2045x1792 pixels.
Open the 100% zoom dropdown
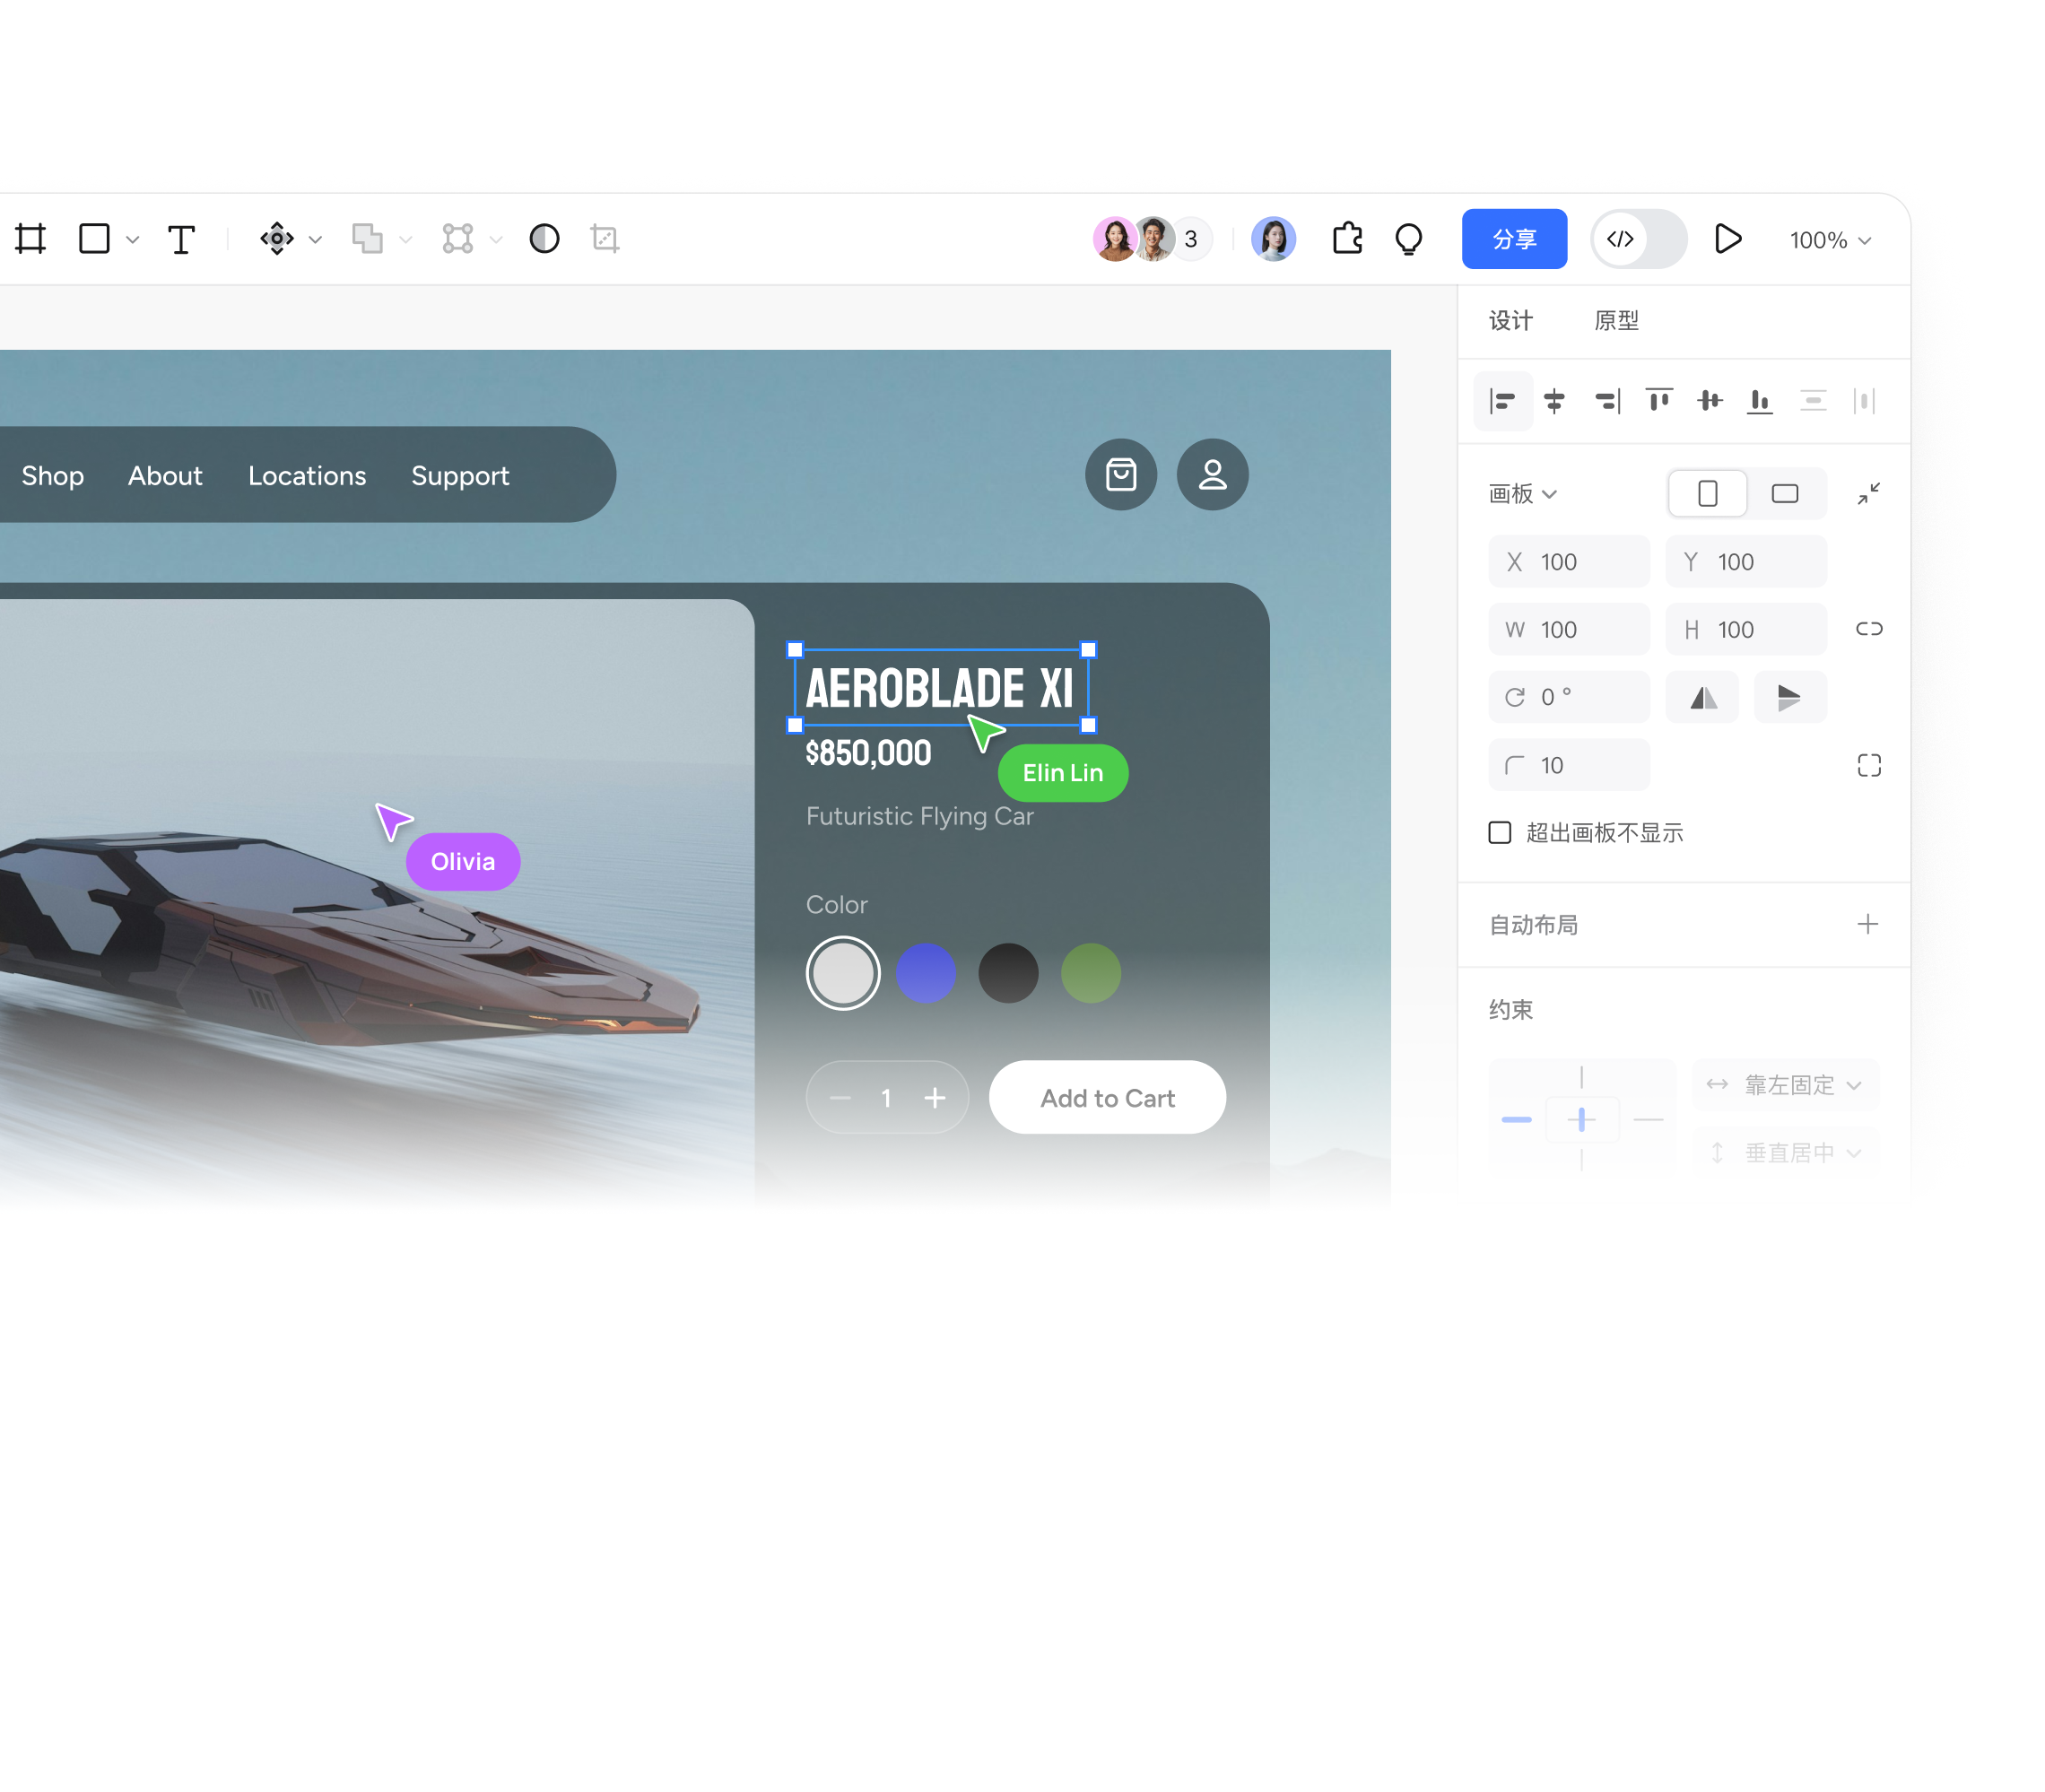point(1829,240)
